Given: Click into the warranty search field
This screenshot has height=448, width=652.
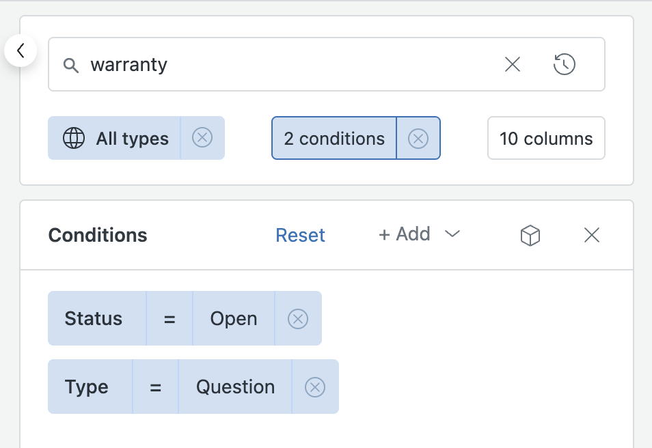Looking at the screenshot, I should 291,64.
